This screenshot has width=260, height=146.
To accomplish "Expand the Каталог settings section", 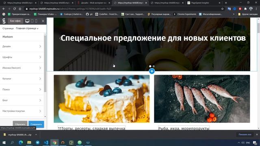I will (22, 79).
